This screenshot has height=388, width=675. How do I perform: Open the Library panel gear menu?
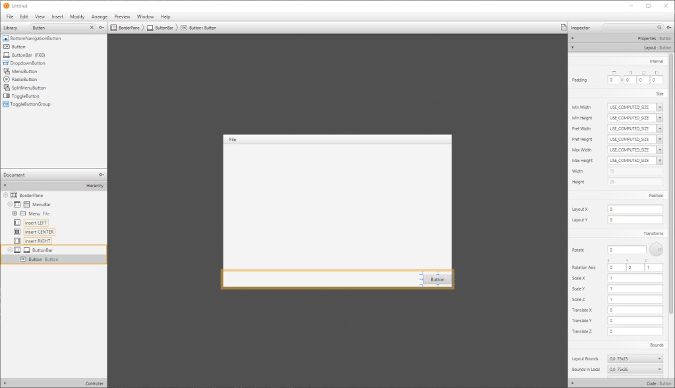tap(101, 28)
